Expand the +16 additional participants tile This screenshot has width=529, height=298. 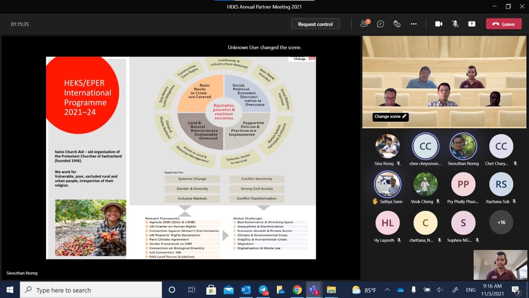tap(501, 222)
